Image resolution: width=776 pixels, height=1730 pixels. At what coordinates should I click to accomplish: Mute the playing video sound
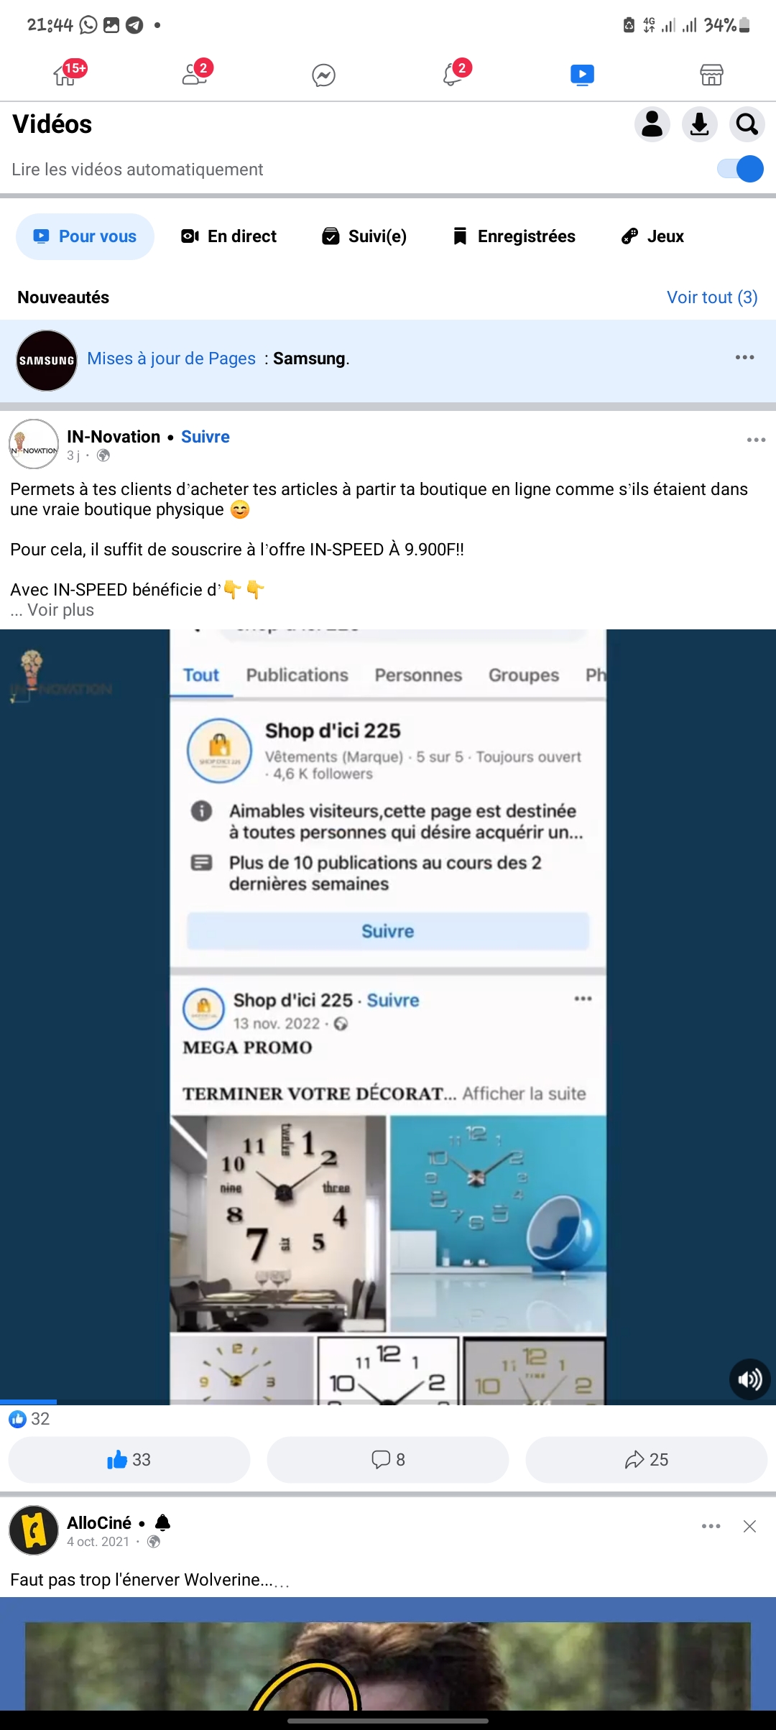pyautogui.click(x=749, y=1379)
